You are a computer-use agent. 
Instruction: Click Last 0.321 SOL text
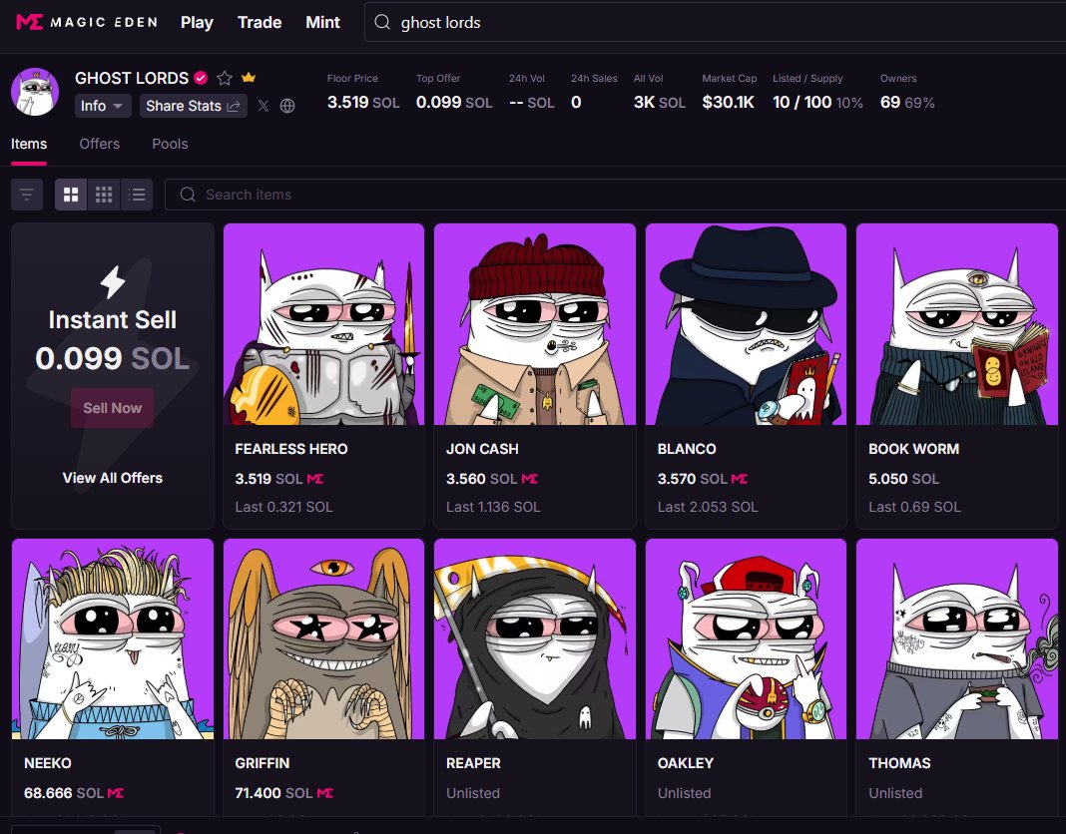click(x=283, y=507)
